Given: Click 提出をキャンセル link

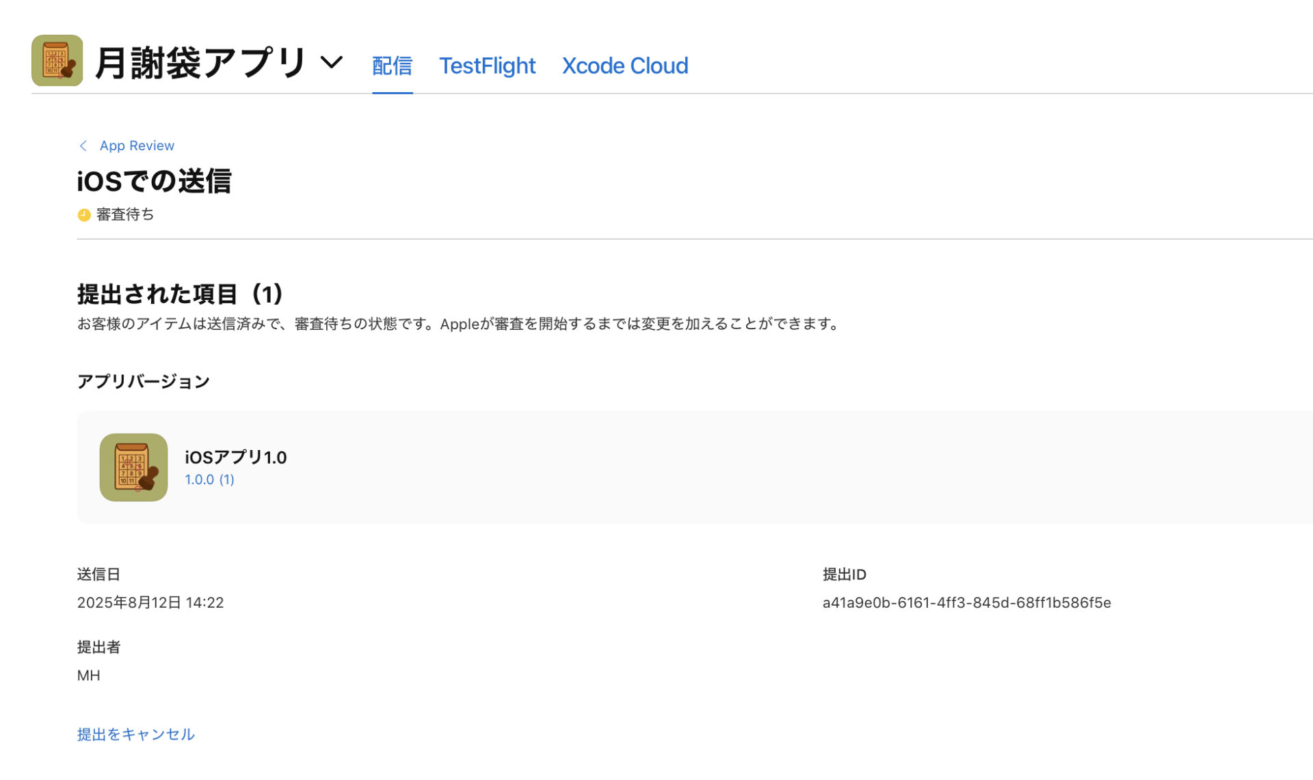Looking at the screenshot, I should 136,734.
